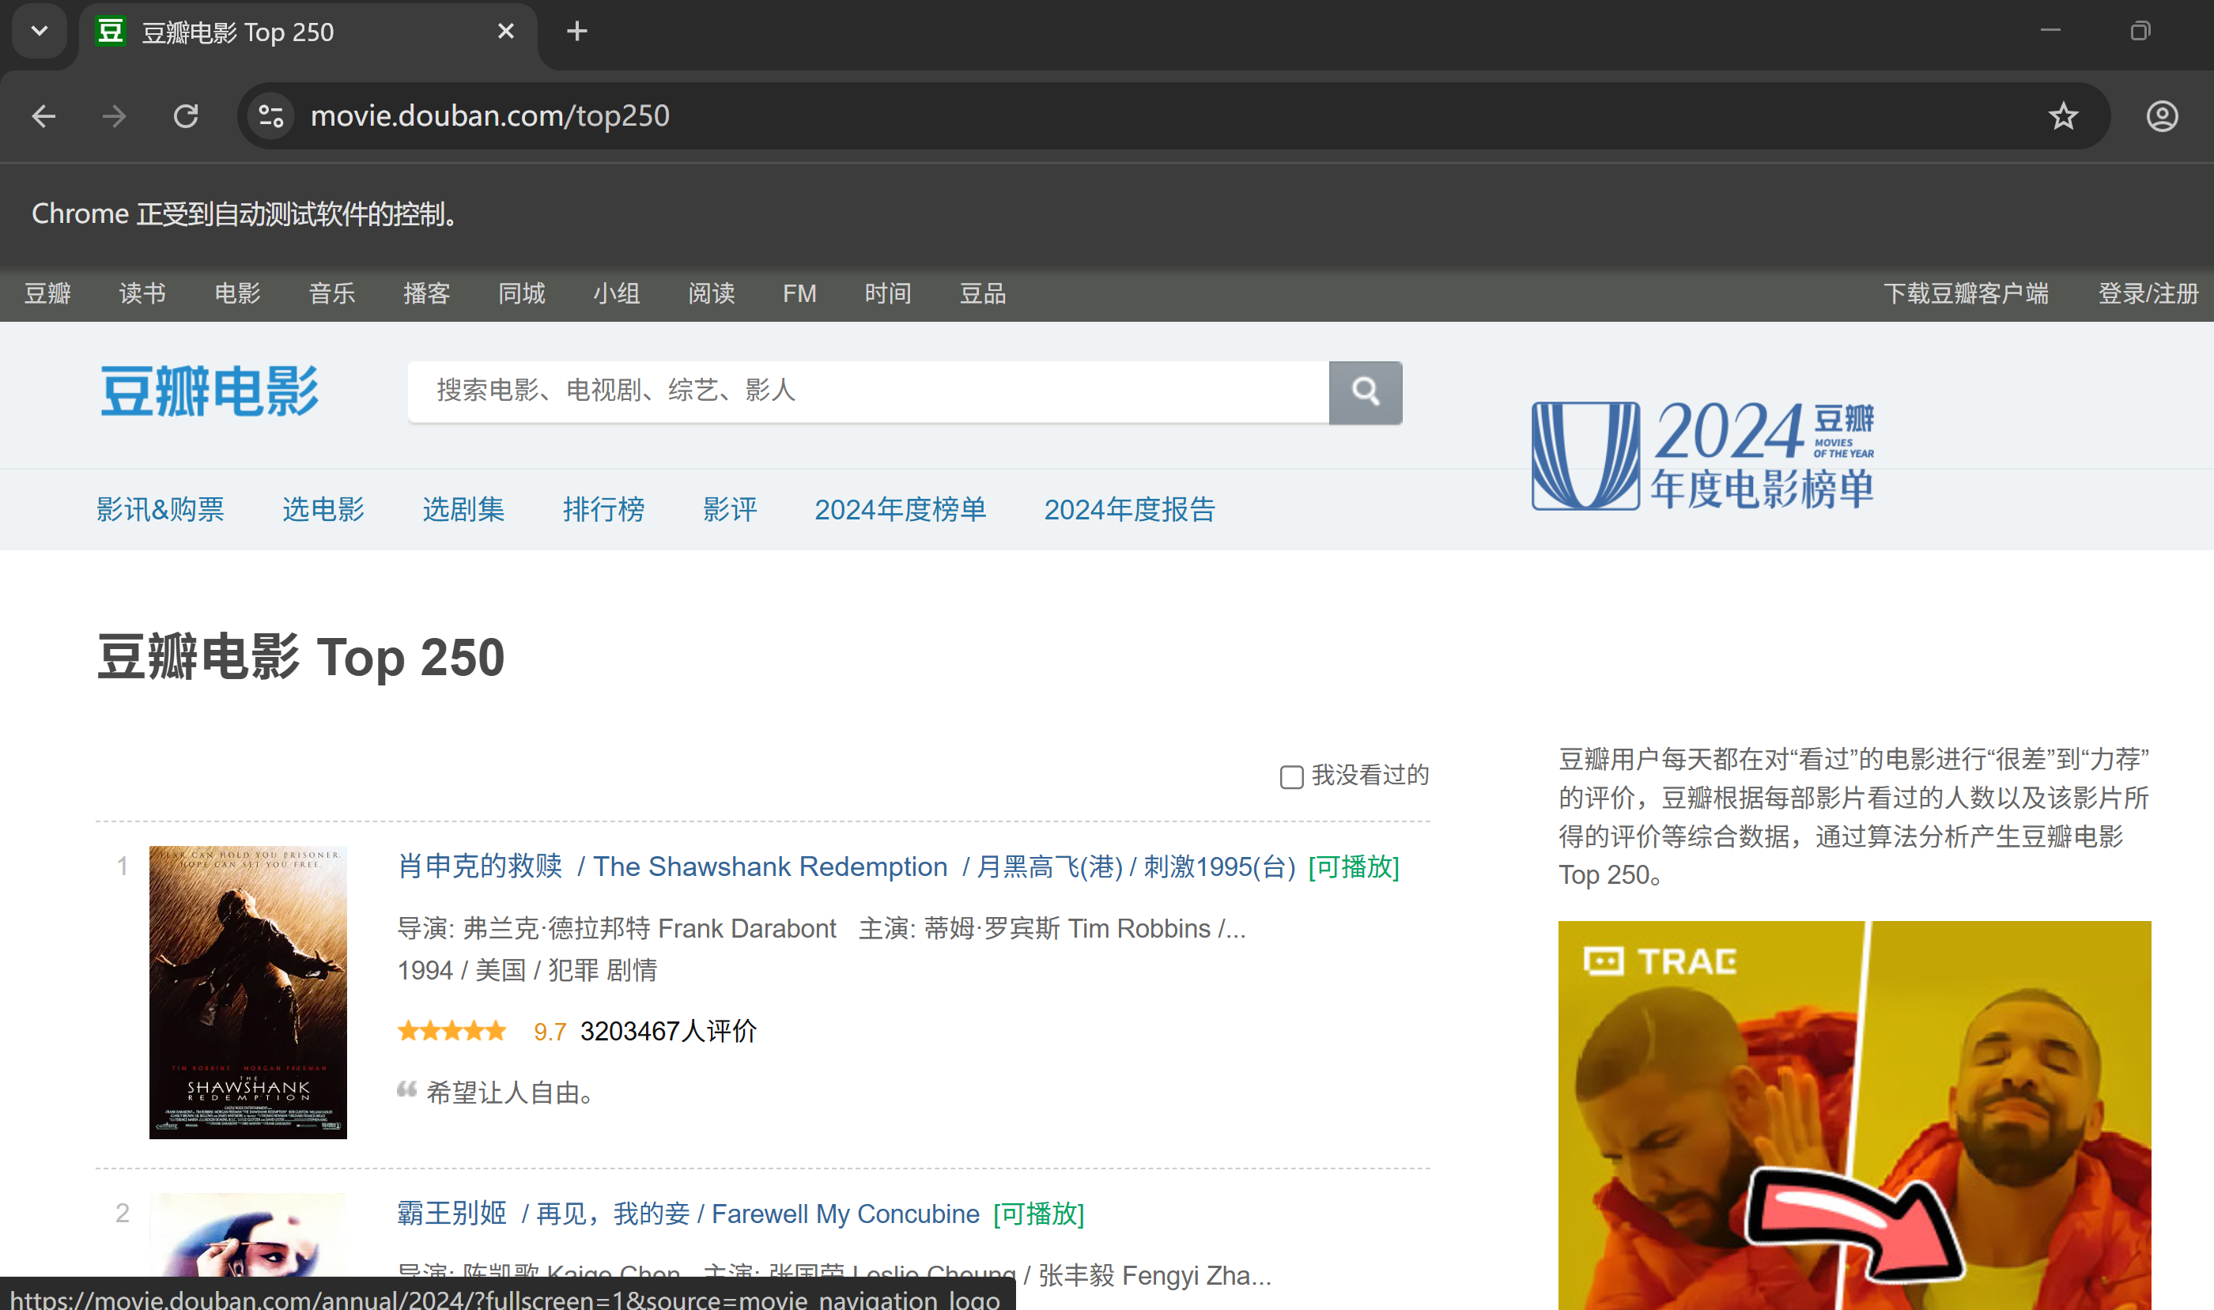Screen dimensions: 2214x1310
Task: Open 同城 in the top site bar
Action: point(522,293)
